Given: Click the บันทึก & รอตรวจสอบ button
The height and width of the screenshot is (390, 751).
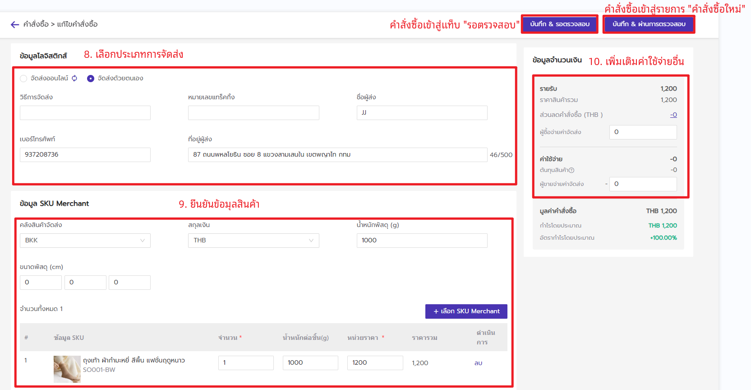Looking at the screenshot, I should (x=560, y=24).
